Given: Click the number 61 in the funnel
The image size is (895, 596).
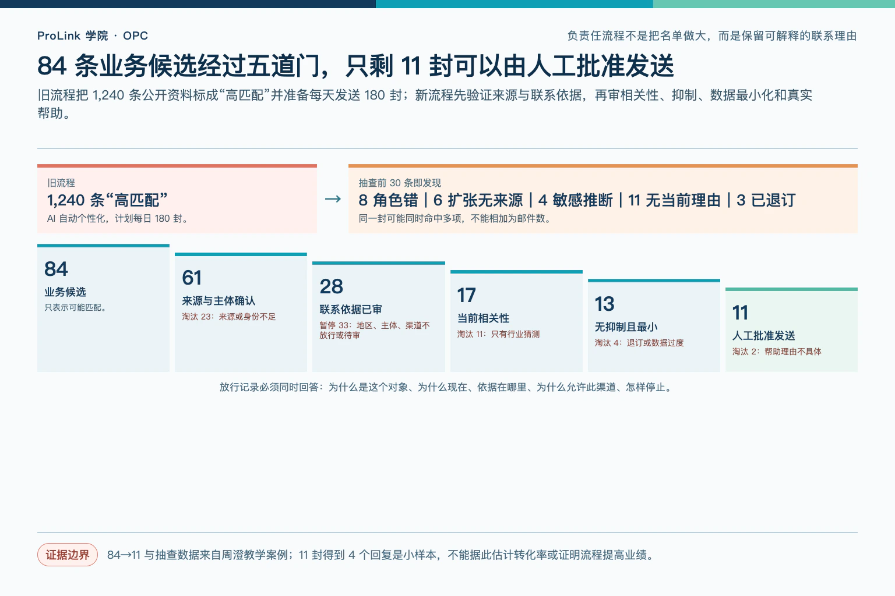Looking at the screenshot, I should 192,278.
